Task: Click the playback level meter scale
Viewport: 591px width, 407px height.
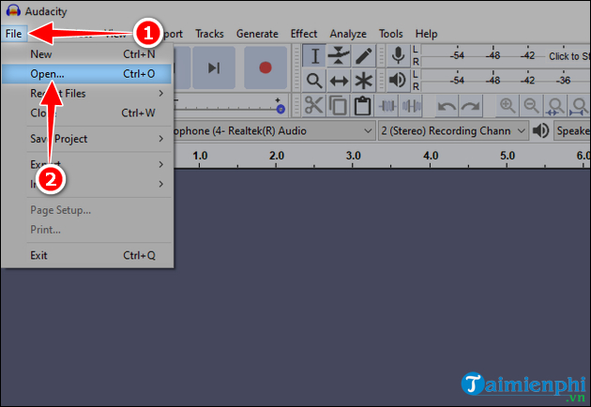Action: click(x=506, y=80)
